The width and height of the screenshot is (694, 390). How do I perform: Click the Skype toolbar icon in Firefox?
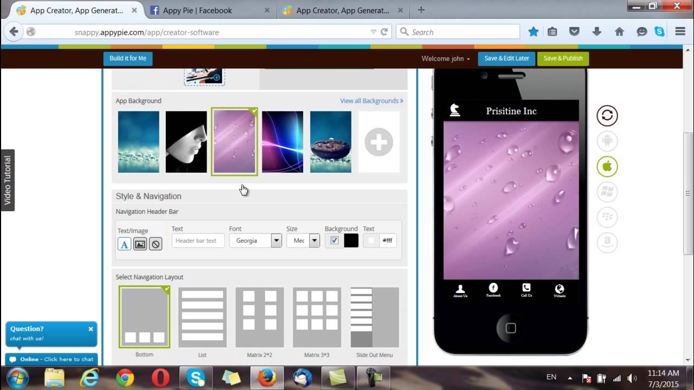click(659, 32)
